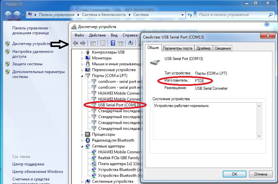Open Центр поддержки link

pos(28,164)
